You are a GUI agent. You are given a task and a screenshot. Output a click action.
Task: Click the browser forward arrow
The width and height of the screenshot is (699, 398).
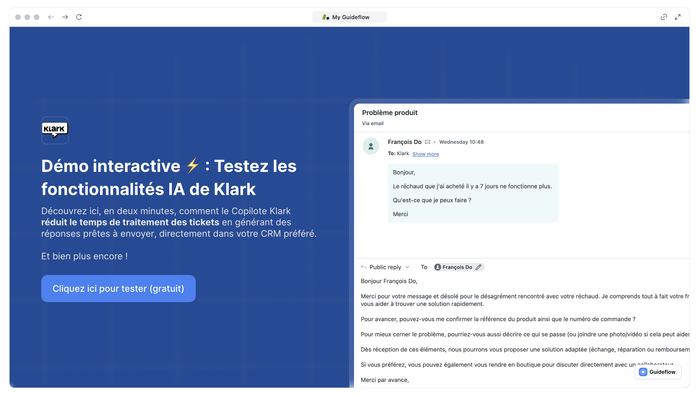point(65,17)
